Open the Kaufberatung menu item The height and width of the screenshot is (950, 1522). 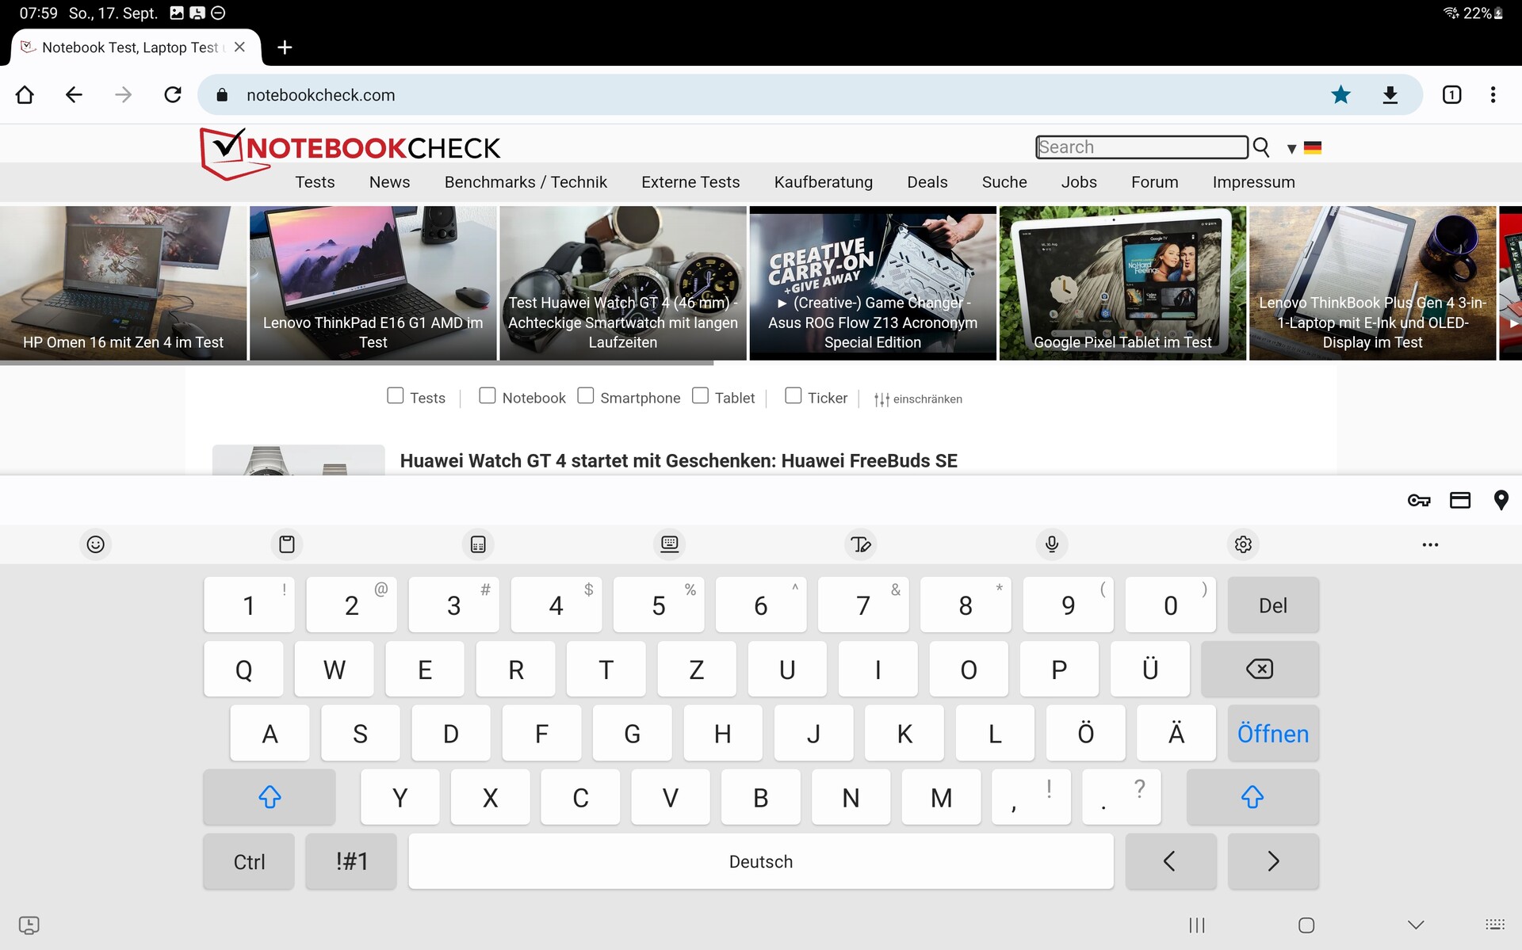(823, 182)
